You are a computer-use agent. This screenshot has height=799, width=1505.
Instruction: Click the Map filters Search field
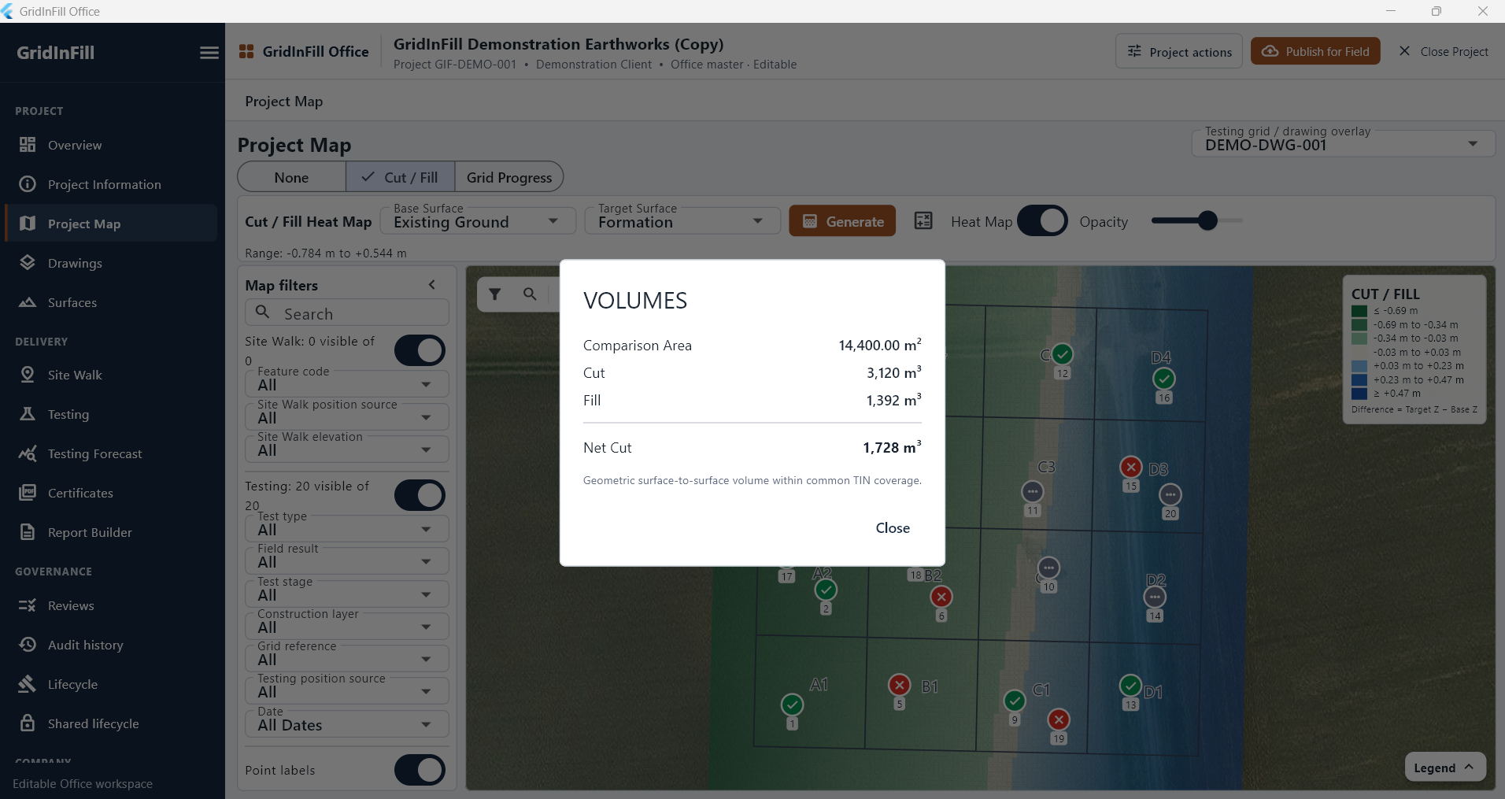pyautogui.click(x=347, y=313)
